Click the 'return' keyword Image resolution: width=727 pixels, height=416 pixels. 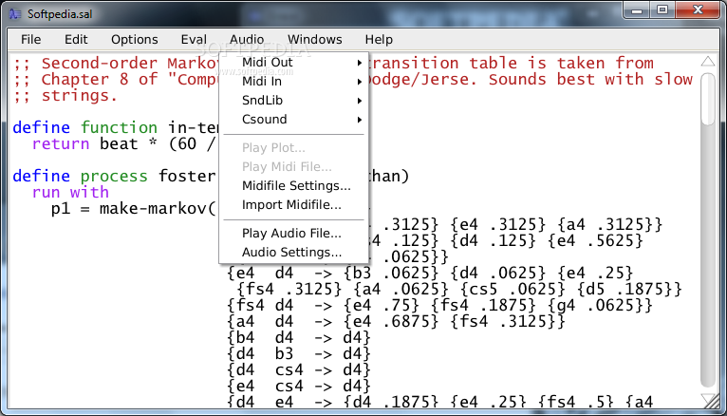click(x=61, y=143)
